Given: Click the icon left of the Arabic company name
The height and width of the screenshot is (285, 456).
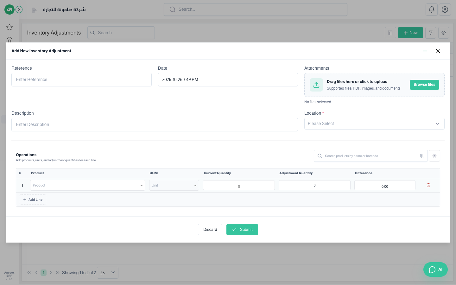Looking at the screenshot, I should coord(34,10).
